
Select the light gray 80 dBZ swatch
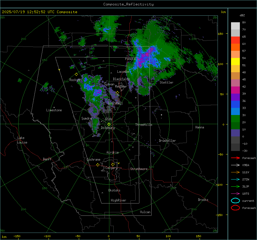tap(235, 26)
